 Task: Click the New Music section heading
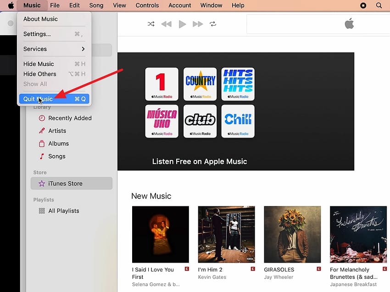(151, 196)
